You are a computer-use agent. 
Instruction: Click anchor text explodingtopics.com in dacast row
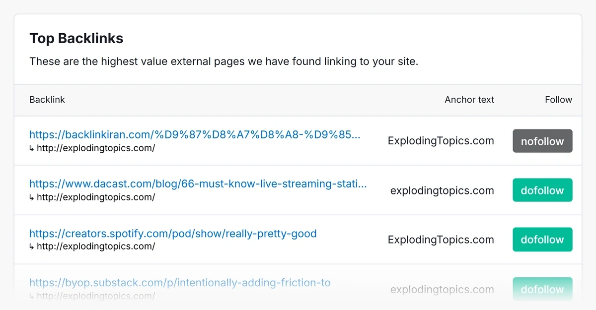[x=442, y=190]
